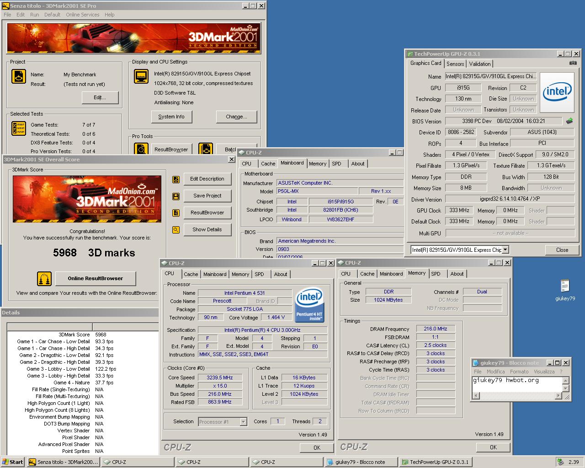This screenshot has width=585, height=468.
Task: Click the Online ResultBrowser people icon
Action: tap(44, 278)
